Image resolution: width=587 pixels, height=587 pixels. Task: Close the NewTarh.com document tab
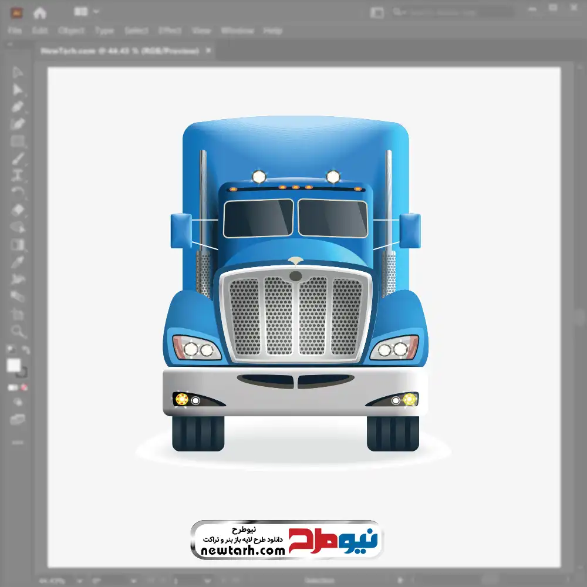[x=208, y=51]
